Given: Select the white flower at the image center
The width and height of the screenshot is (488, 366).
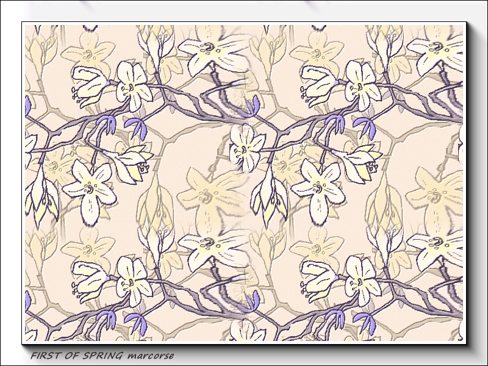Looking at the screenshot, I should coord(246,145).
